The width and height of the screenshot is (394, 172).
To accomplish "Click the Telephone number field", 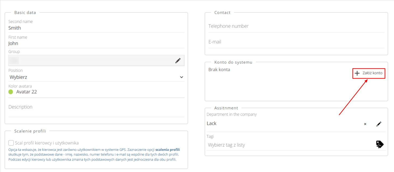I will (x=296, y=26).
